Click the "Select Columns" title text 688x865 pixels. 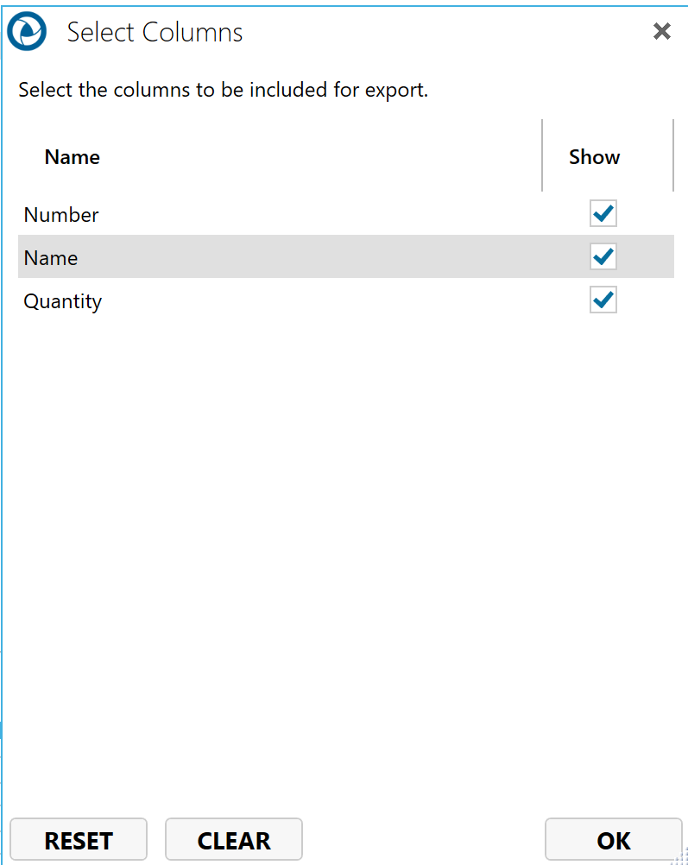click(x=155, y=33)
